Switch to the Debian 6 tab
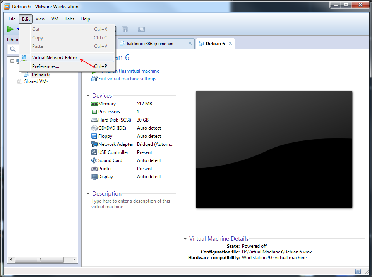 point(215,44)
